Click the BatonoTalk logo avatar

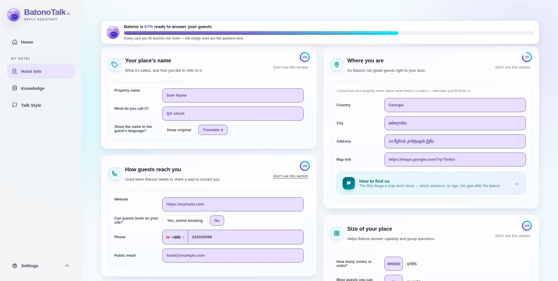point(14,15)
